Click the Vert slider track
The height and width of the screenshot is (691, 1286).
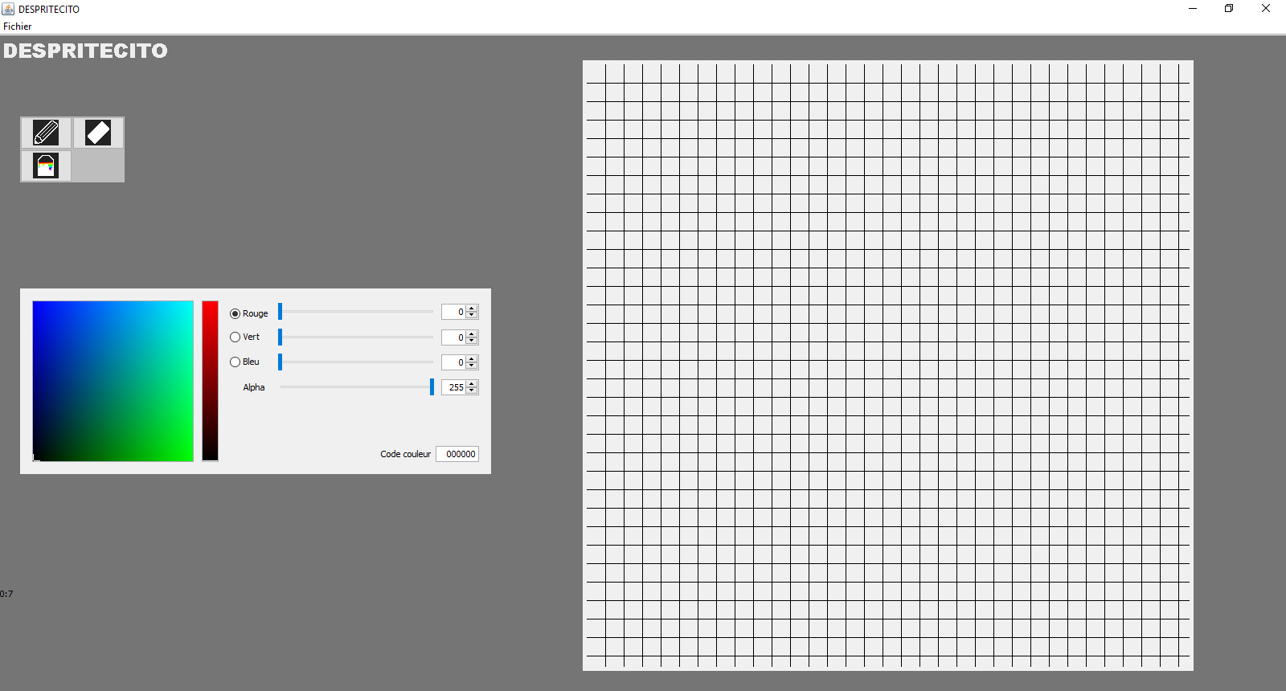click(356, 337)
